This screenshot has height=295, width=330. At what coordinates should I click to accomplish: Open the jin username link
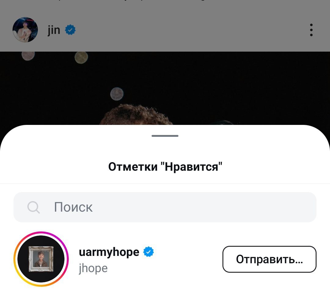54,30
